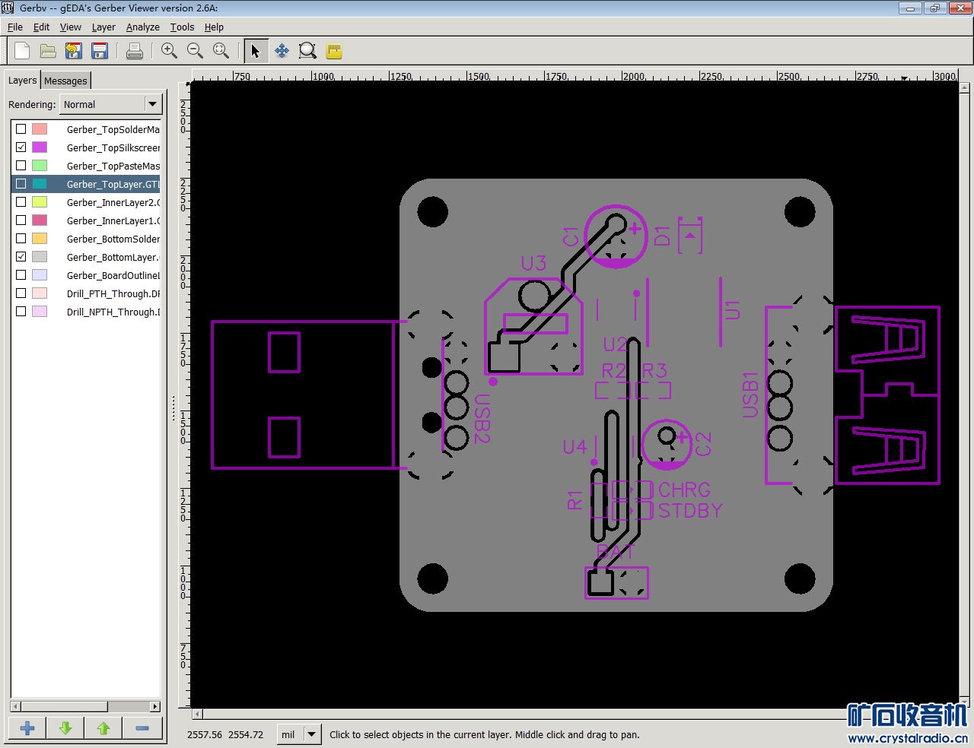Click the magenta TopSilkscreen color swatch
Screen dimensions: 974x748
click(x=40, y=147)
